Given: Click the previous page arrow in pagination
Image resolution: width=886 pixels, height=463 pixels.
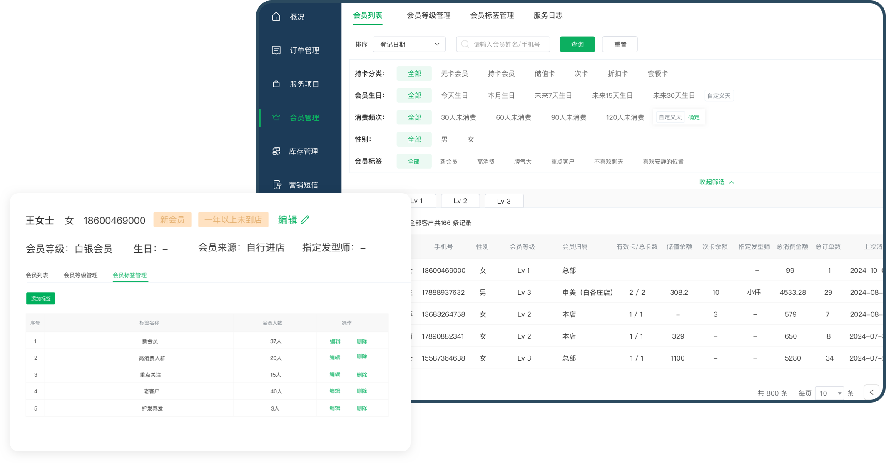Looking at the screenshot, I should 871,393.
